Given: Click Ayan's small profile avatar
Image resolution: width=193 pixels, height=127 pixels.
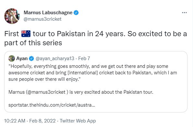Looking at the screenshot, I should click(12, 58).
